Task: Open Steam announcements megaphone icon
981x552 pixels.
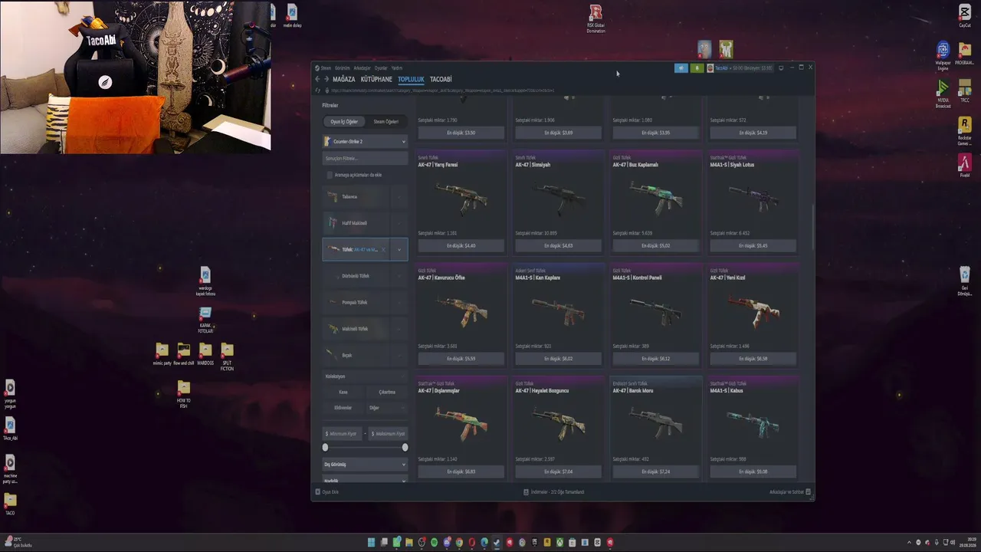Action: tap(681, 68)
